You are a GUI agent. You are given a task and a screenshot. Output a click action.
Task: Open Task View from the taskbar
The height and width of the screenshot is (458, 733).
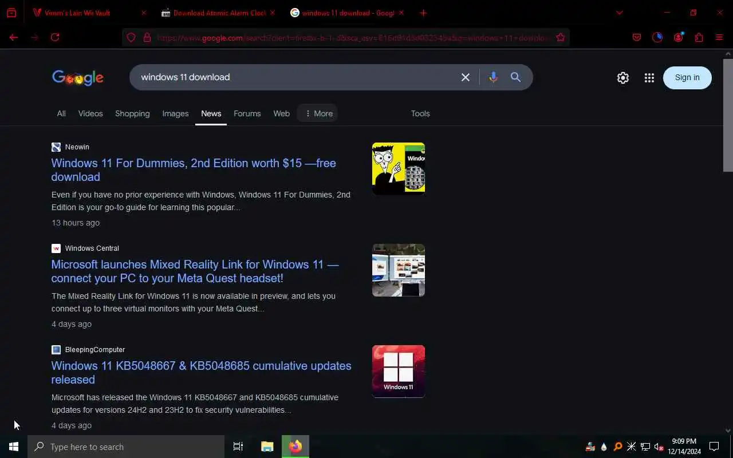pos(238,447)
